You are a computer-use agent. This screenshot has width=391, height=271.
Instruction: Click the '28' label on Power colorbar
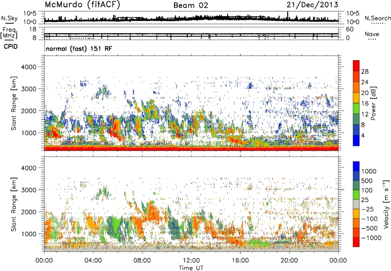tap(365, 71)
